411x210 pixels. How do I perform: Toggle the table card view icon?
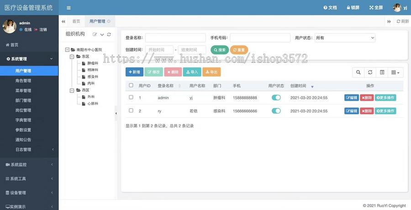(x=382, y=72)
